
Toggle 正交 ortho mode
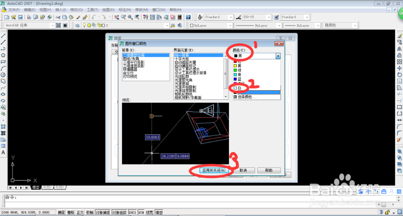pos(80,212)
